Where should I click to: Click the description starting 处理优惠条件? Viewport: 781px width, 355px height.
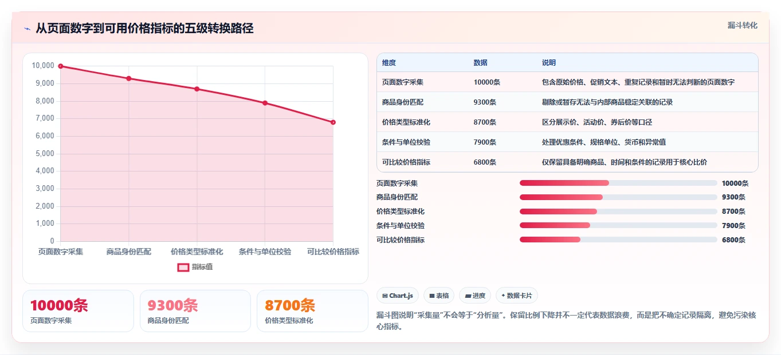(604, 142)
